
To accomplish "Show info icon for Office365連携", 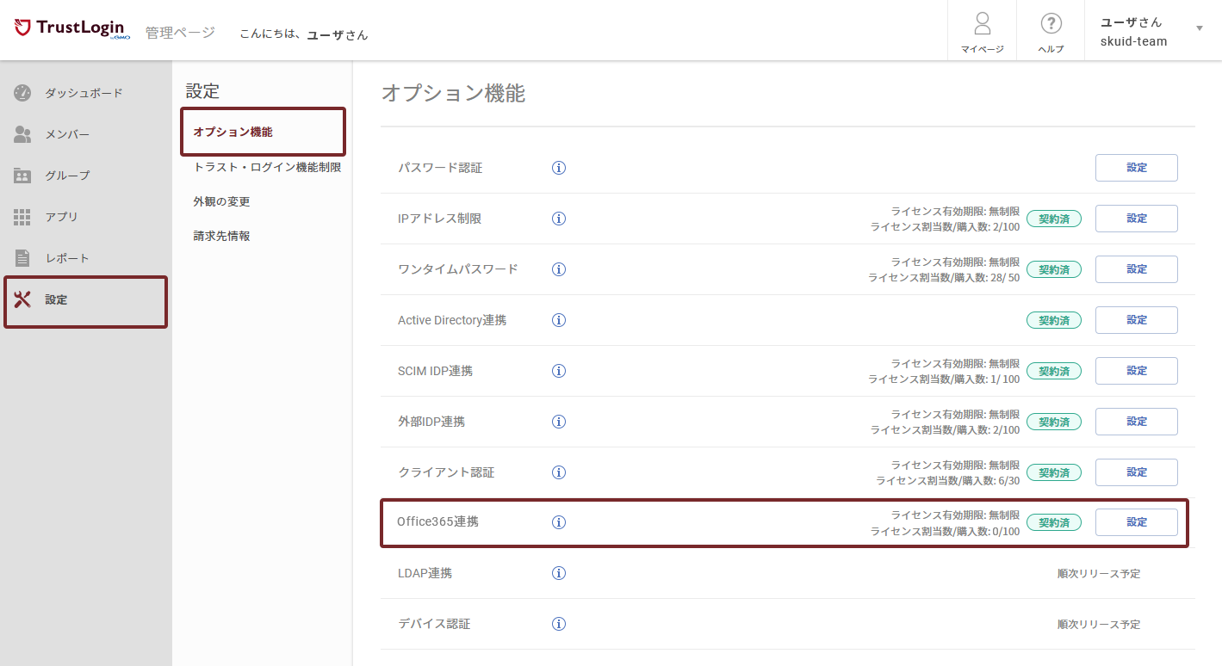I will click(559, 522).
